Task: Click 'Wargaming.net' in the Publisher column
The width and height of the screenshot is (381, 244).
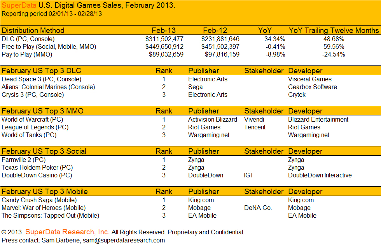Action: (x=209, y=135)
